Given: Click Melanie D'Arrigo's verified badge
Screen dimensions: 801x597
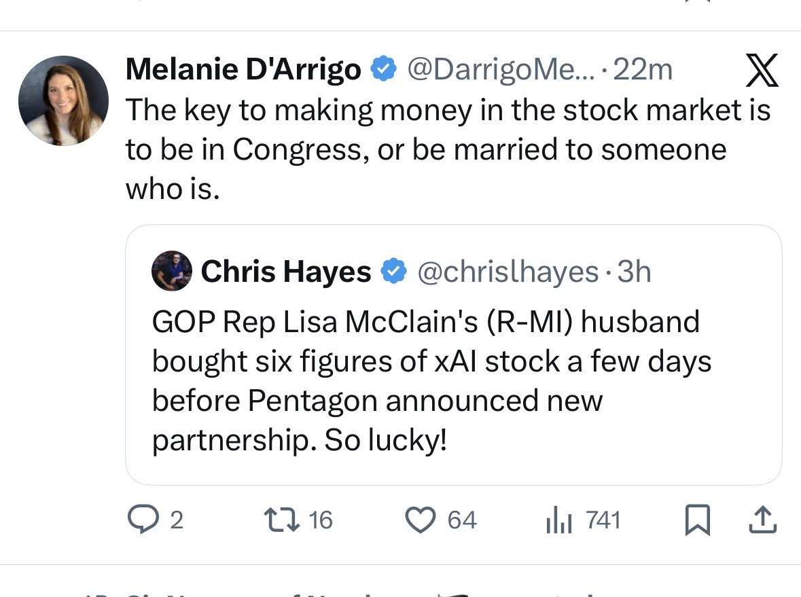Looking at the screenshot, I should 384,69.
